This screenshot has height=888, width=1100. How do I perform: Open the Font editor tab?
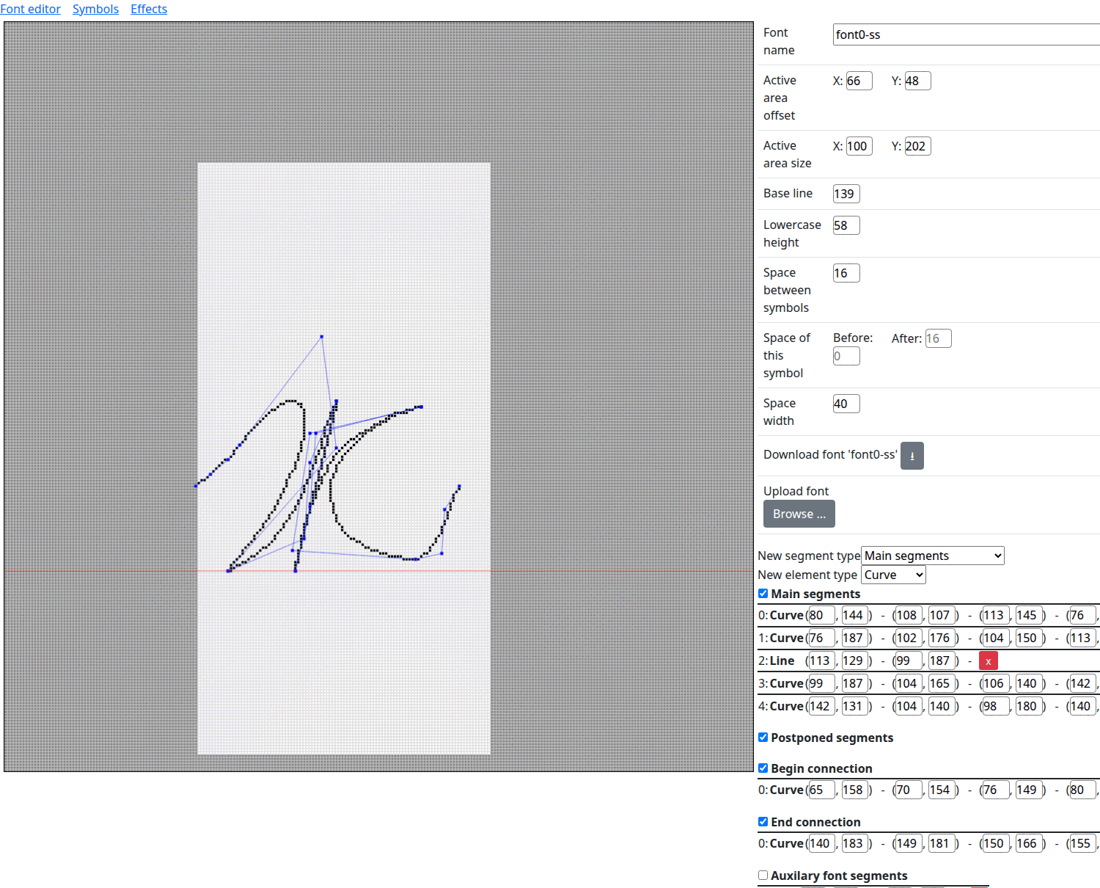tap(30, 9)
